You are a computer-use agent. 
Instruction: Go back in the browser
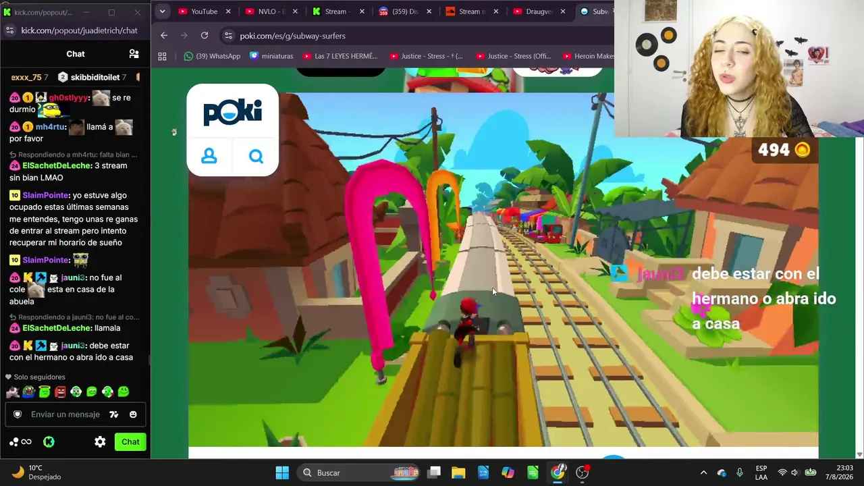(164, 36)
